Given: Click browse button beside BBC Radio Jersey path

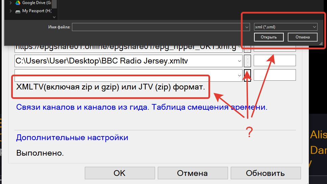Looking at the screenshot, I should [x=247, y=61].
